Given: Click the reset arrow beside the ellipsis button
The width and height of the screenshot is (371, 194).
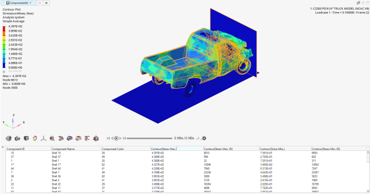Looking at the screenshot, I should pyautogui.click(x=46, y=3).
